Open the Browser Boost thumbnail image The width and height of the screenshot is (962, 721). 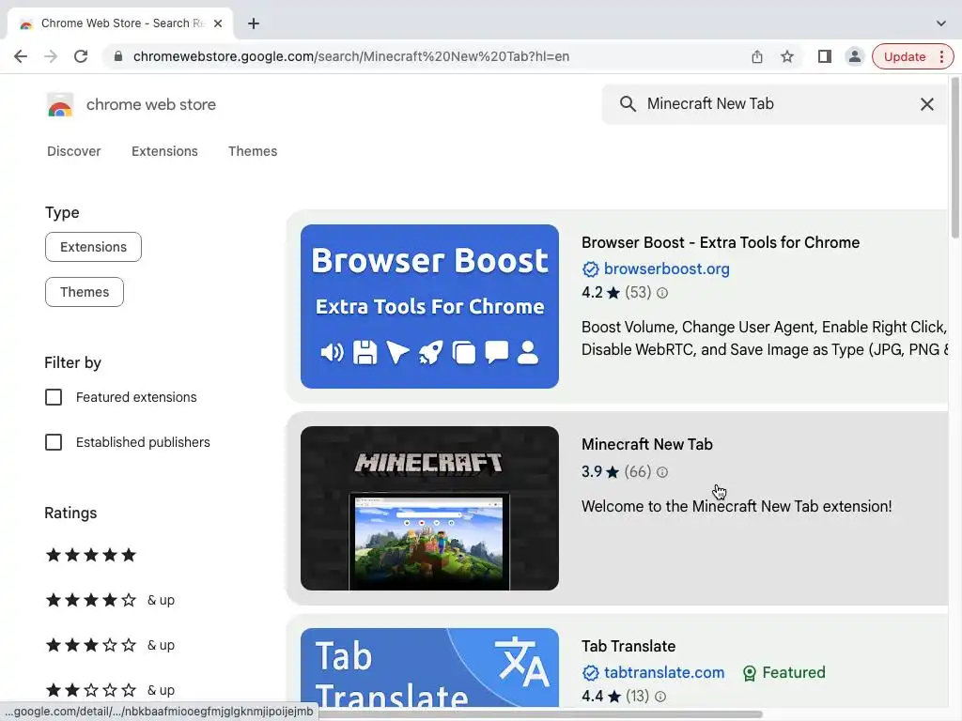point(429,306)
